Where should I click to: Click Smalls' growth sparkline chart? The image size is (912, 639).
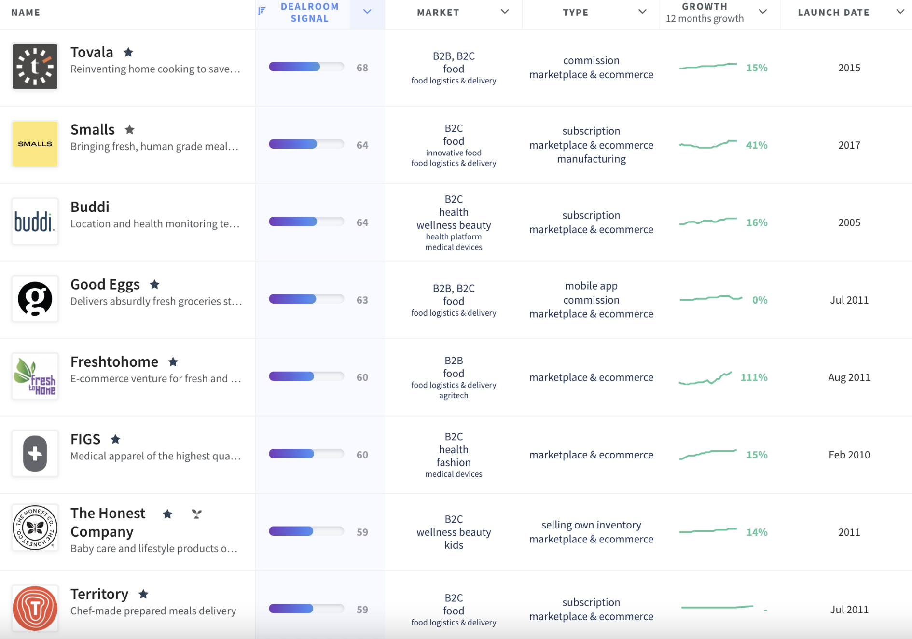click(x=708, y=144)
